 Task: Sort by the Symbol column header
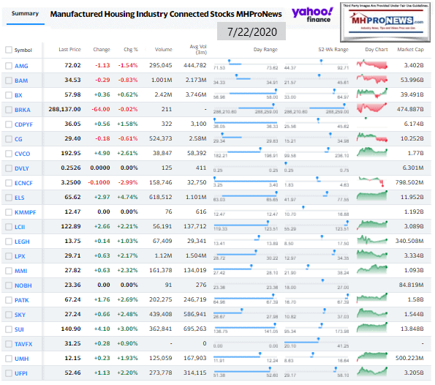tap(23, 51)
